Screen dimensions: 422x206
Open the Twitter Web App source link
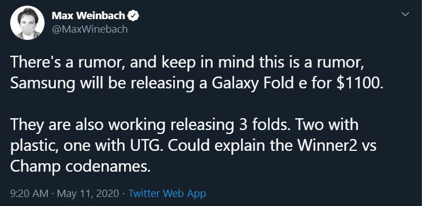167,194
